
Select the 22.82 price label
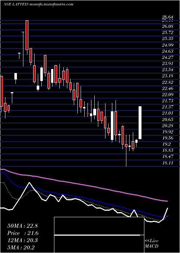[x=167, y=82]
